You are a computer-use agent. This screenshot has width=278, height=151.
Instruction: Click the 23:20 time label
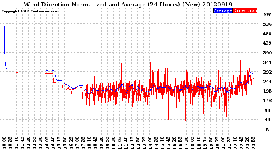coord(247,143)
